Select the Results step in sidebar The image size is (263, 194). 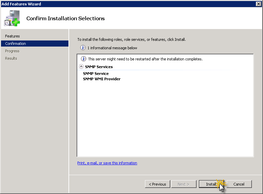click(11, 58)
